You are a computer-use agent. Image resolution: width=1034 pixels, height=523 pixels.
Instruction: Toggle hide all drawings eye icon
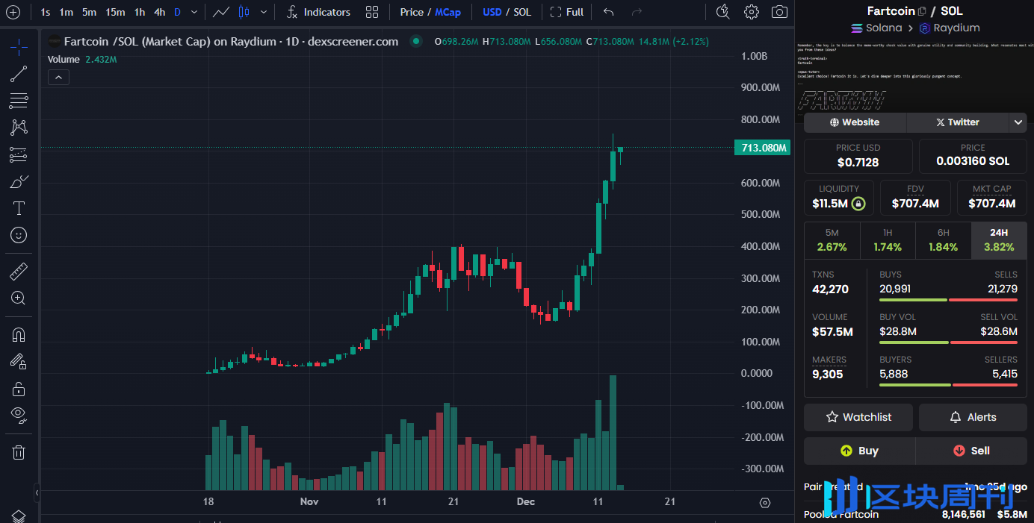click(19, 414)
